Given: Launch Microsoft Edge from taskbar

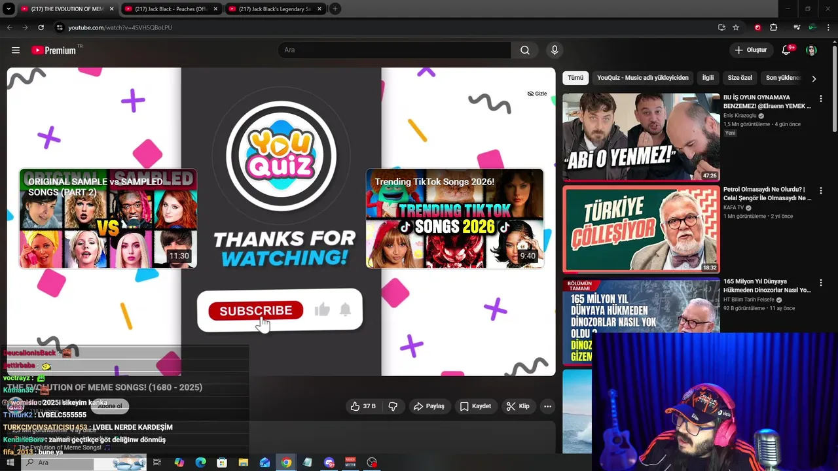Looking at the screenshot, I should (x=200, y=462).
